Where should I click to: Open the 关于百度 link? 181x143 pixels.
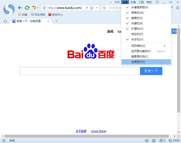click(81, 131)
